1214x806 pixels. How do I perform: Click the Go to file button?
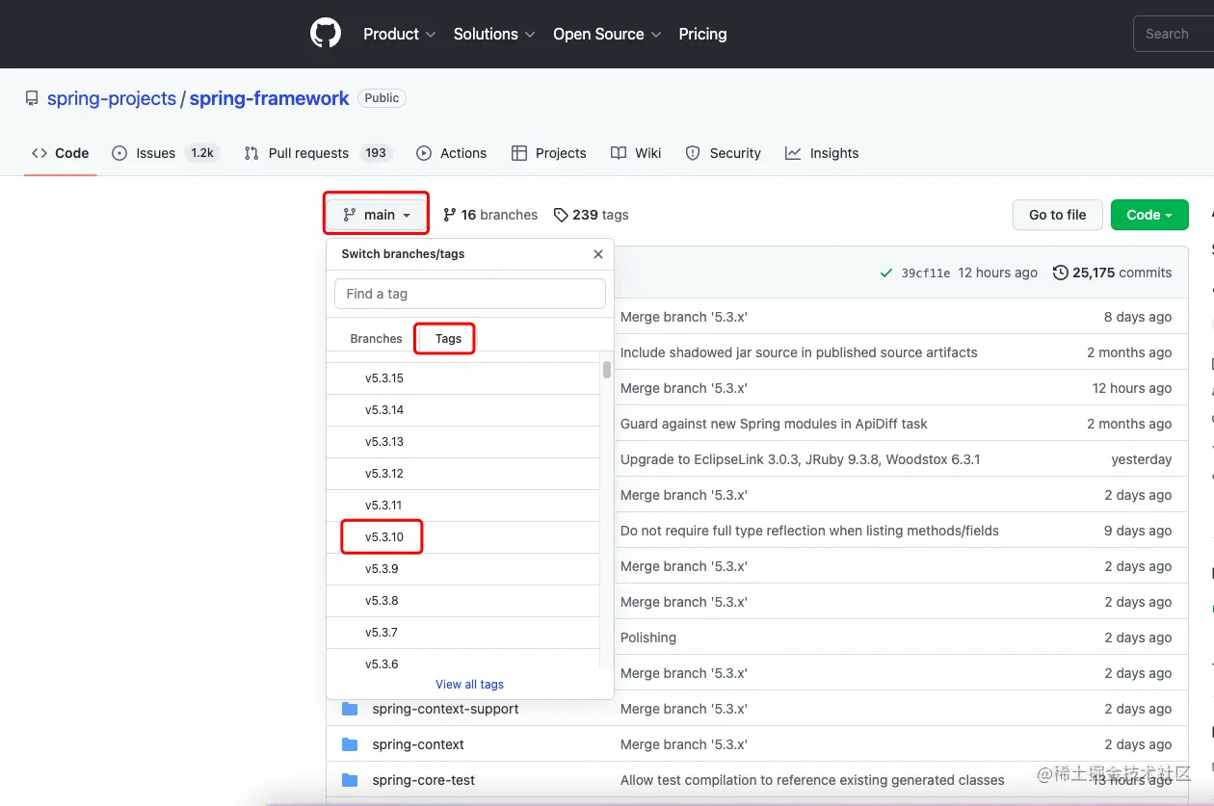1057,215
